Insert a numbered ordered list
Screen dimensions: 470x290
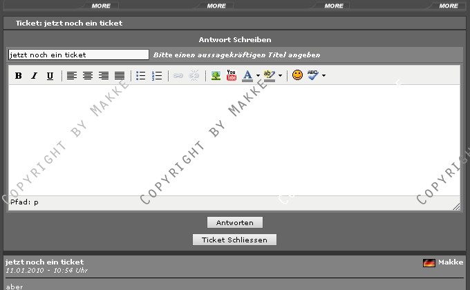click(156, 76)
